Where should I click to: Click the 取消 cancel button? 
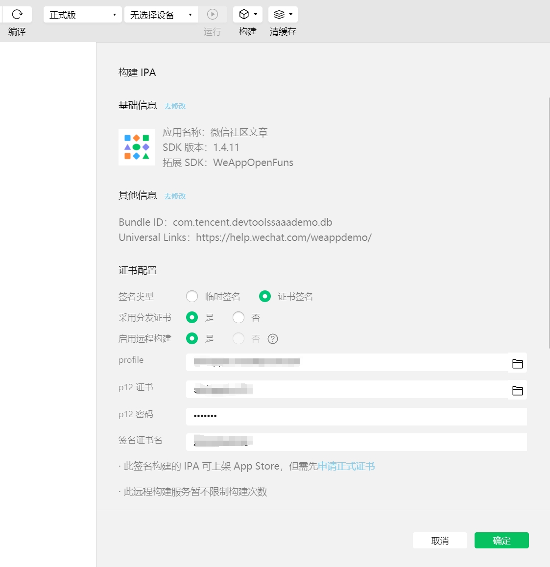coord(440,540)
